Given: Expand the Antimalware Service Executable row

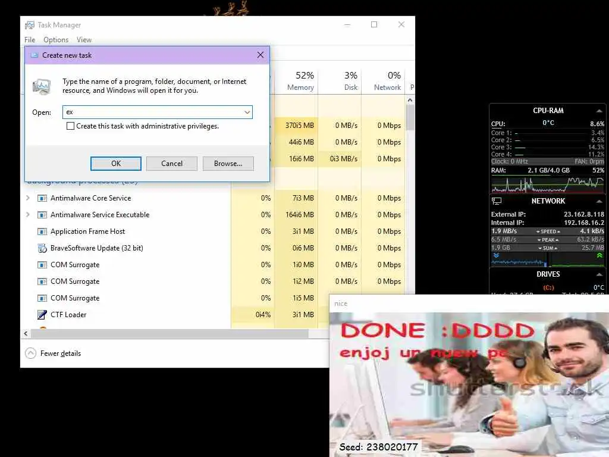Looking at the screenshot, I should (x=27, y=214).
